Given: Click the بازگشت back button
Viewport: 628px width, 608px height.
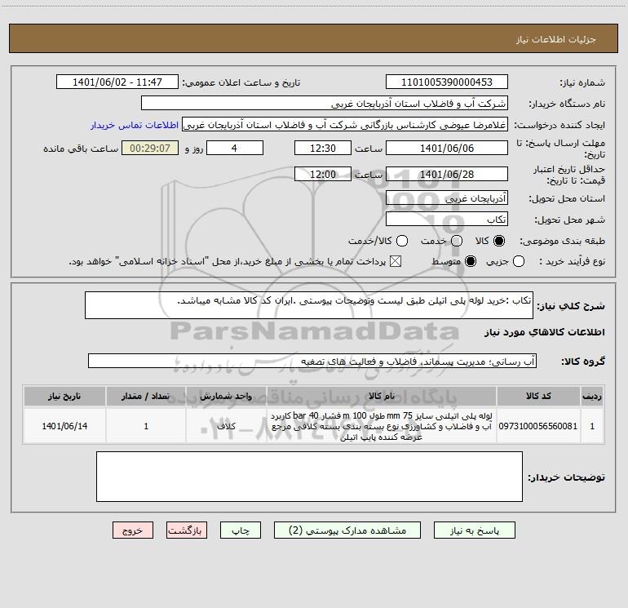Looking at the screenshot, I should pyautogui.click(x=187, y=530).
